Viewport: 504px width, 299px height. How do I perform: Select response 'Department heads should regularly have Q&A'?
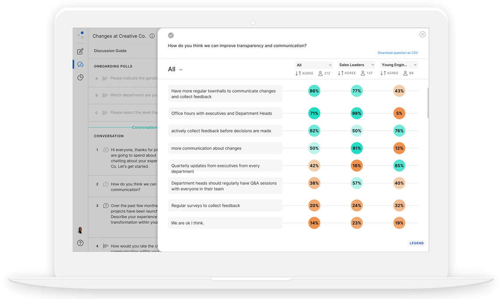coord(225,186)
